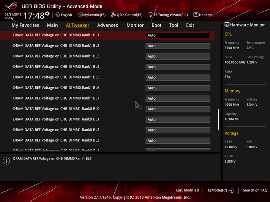The width and height of the screenshot is (270, 202).
Task: Click memory frequency value 4000 MHz
Action: coord(232,105)
